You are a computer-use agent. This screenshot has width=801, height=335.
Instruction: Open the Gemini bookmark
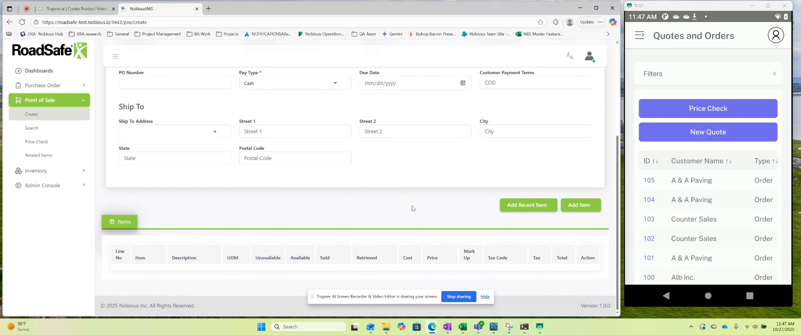click(x=392, y=34)
